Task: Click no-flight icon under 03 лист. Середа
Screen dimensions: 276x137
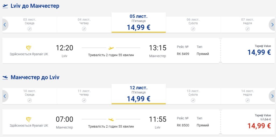Action: click(x=30, y=29)
